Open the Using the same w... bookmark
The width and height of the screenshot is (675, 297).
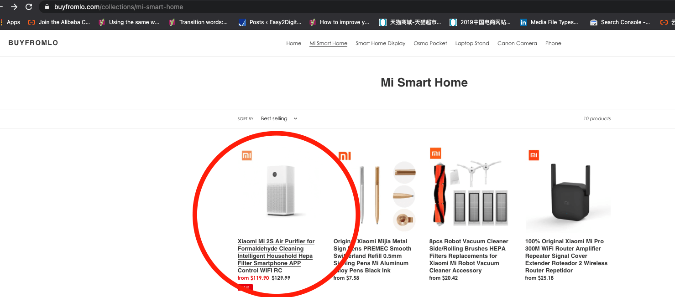click(129, 22)
